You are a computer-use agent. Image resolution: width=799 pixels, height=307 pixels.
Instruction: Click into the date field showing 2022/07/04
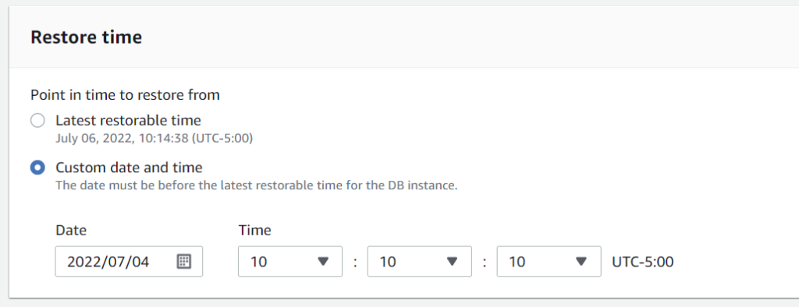(x=129, y=262)
